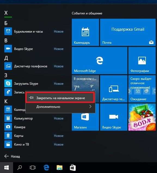Open the Калькулятор app icon

pos(8,118)
